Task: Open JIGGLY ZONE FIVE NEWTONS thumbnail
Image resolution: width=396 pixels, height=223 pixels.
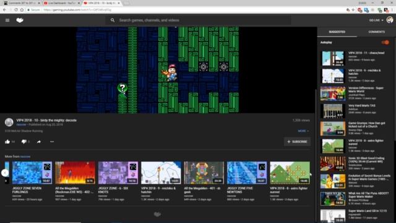Action: [247, 173]
